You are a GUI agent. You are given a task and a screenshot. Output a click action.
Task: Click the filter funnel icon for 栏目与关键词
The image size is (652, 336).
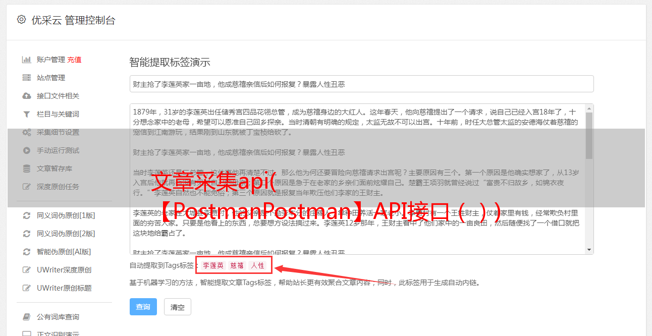[x=27, y=114]
